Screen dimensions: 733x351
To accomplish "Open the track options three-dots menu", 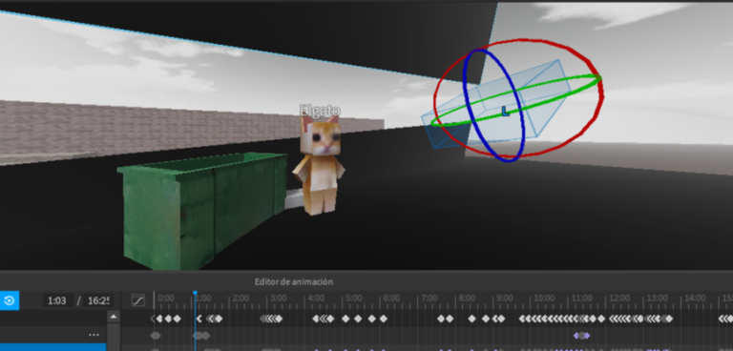I will click(94, 335).
